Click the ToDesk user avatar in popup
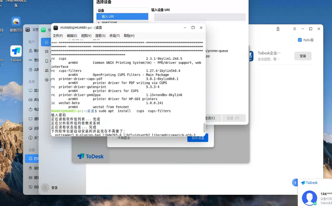 [309, 198]
